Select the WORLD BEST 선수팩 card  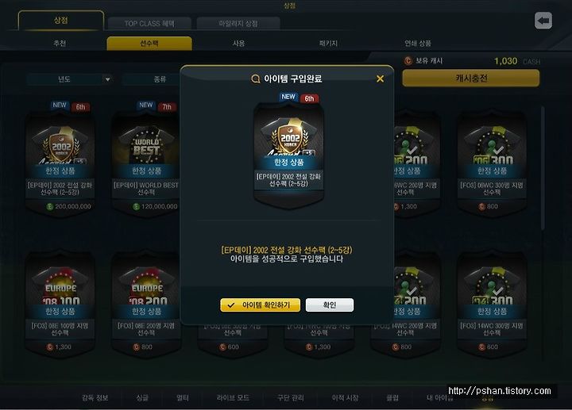pos(146,164)
